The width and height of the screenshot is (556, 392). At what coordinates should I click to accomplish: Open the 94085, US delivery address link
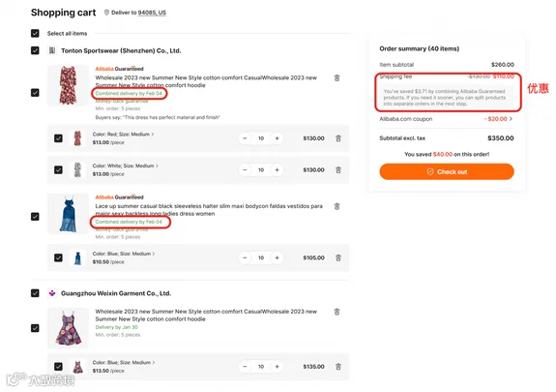tap(152, 13)
